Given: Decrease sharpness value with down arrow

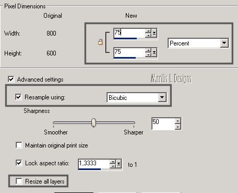Looking at the screenshot, I should tap(177, 127).
